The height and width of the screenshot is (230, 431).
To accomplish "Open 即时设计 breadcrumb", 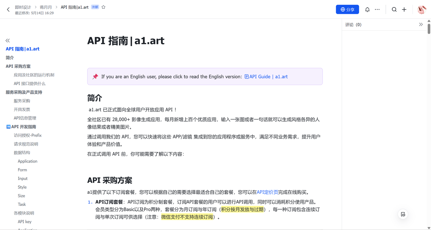I will tap(23, 7).
